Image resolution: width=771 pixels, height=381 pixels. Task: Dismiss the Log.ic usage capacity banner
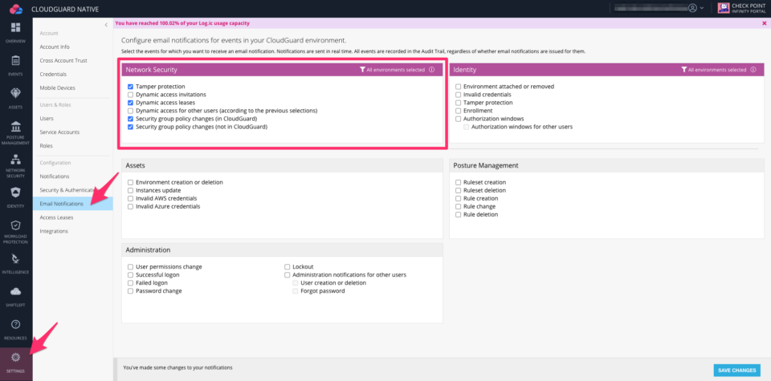coord(764,23)
